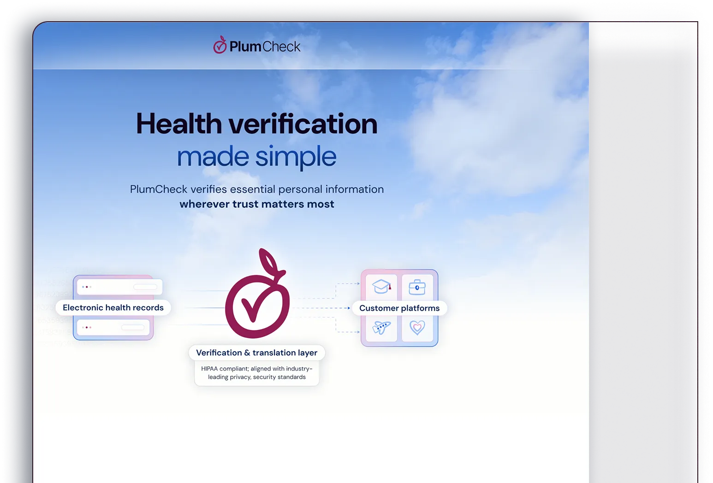The width and height of the screenshot is (713, 483).
Task: Open the PlumCheck header menu
Action: click(x=256, y=46)
